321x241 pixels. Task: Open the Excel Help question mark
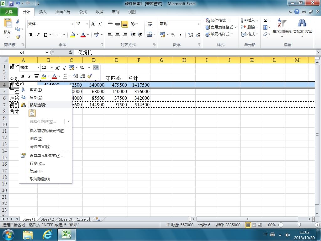[297, 12]
